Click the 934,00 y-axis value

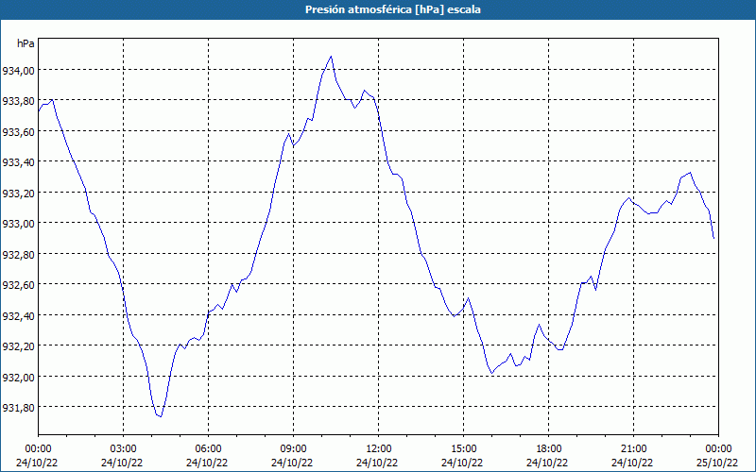18,71
